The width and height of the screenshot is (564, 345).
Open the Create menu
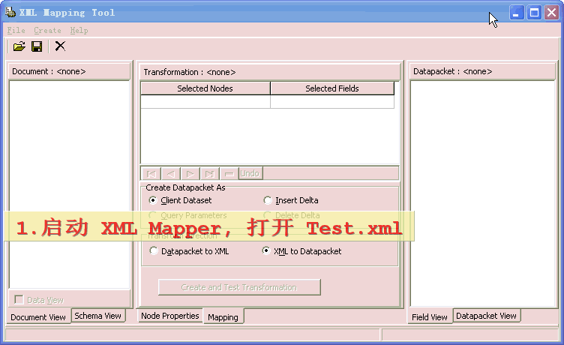point(47,30)
